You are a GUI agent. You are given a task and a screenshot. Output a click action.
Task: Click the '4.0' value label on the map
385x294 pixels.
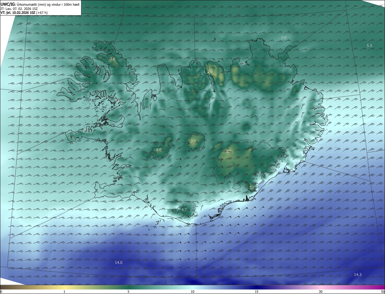pyautogui.click(x=159, y=149)
